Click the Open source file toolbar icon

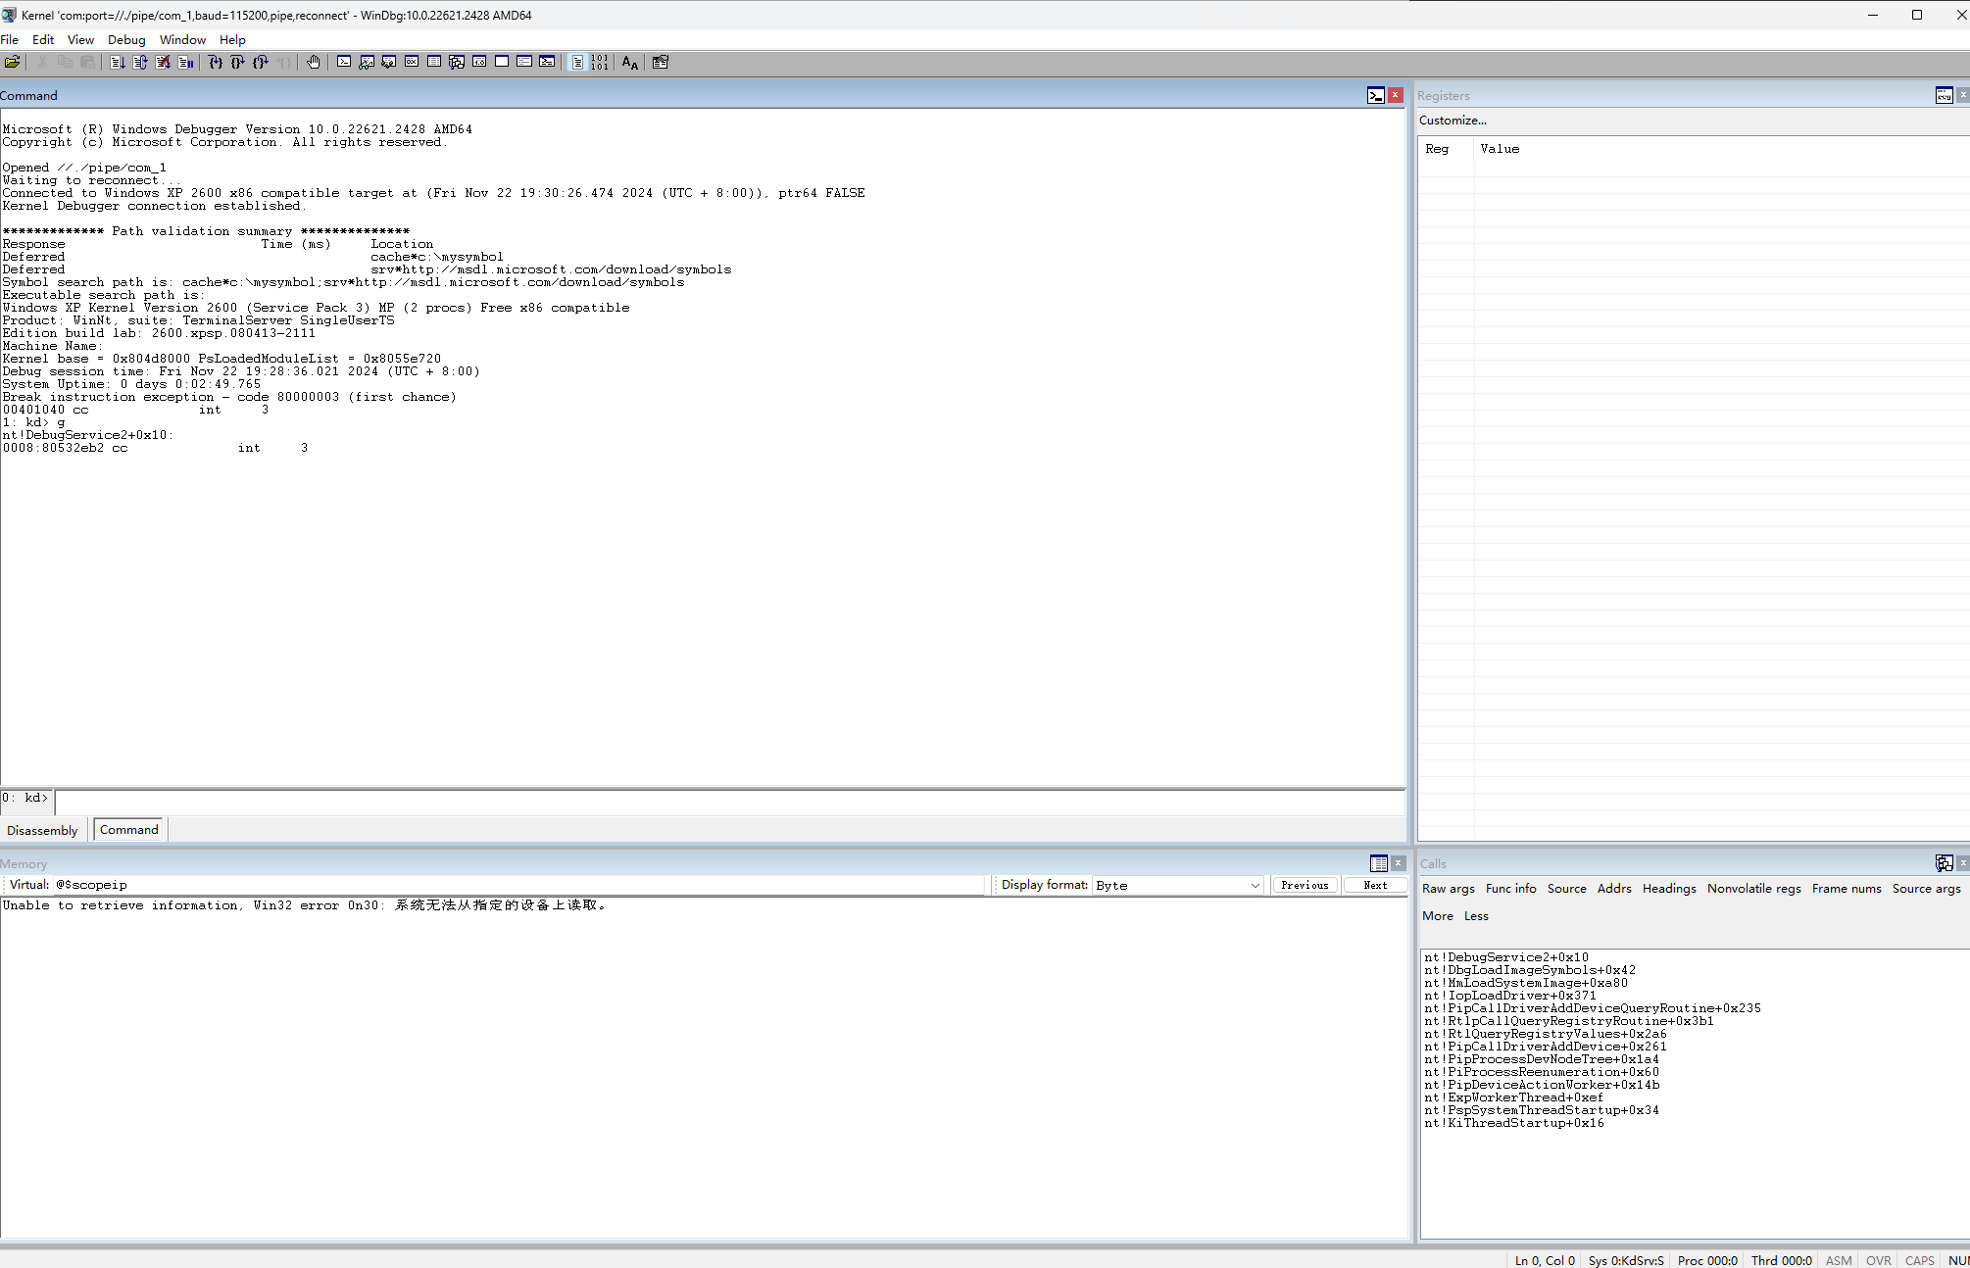point(13,62)
